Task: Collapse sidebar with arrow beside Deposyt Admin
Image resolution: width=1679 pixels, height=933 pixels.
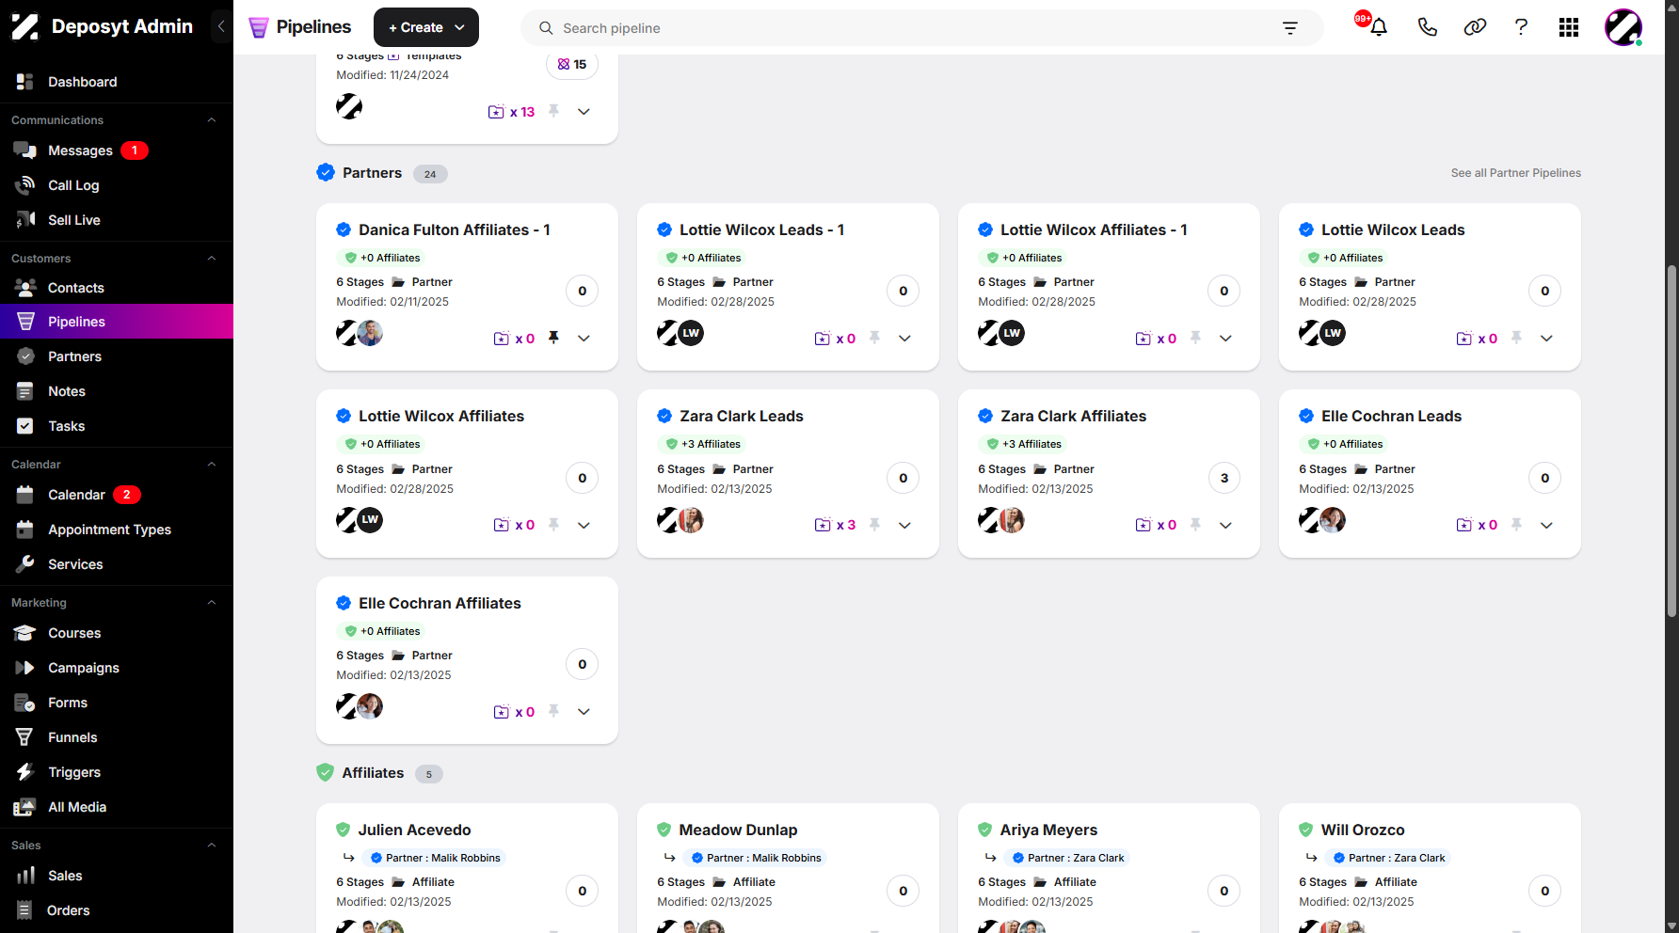Action: coord(221,26)
